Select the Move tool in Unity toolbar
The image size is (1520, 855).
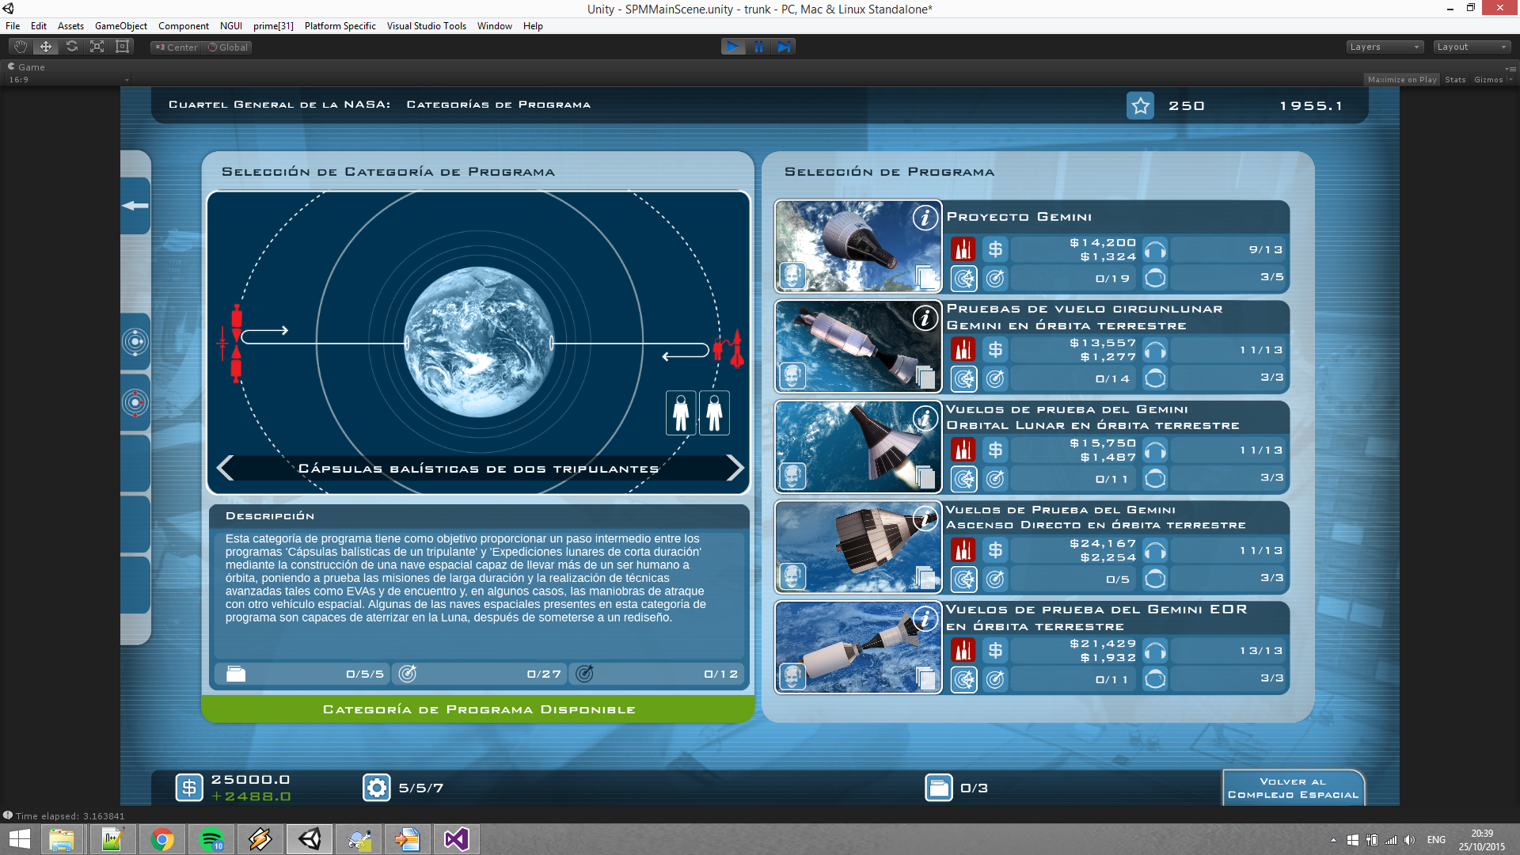pos(46,47)
